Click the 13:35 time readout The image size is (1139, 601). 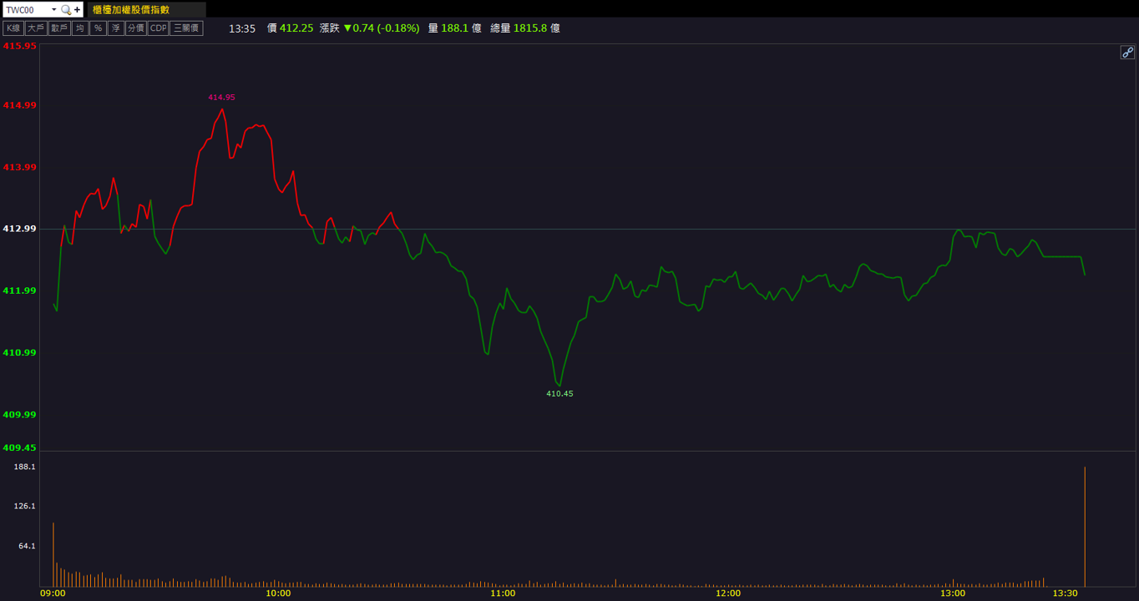[x=242, y=28]
